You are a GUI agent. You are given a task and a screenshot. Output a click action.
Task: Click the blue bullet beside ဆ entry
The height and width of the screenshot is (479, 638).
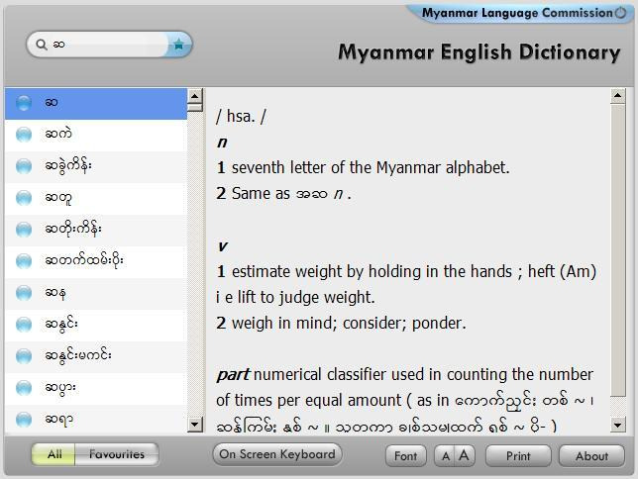[24, 103]
